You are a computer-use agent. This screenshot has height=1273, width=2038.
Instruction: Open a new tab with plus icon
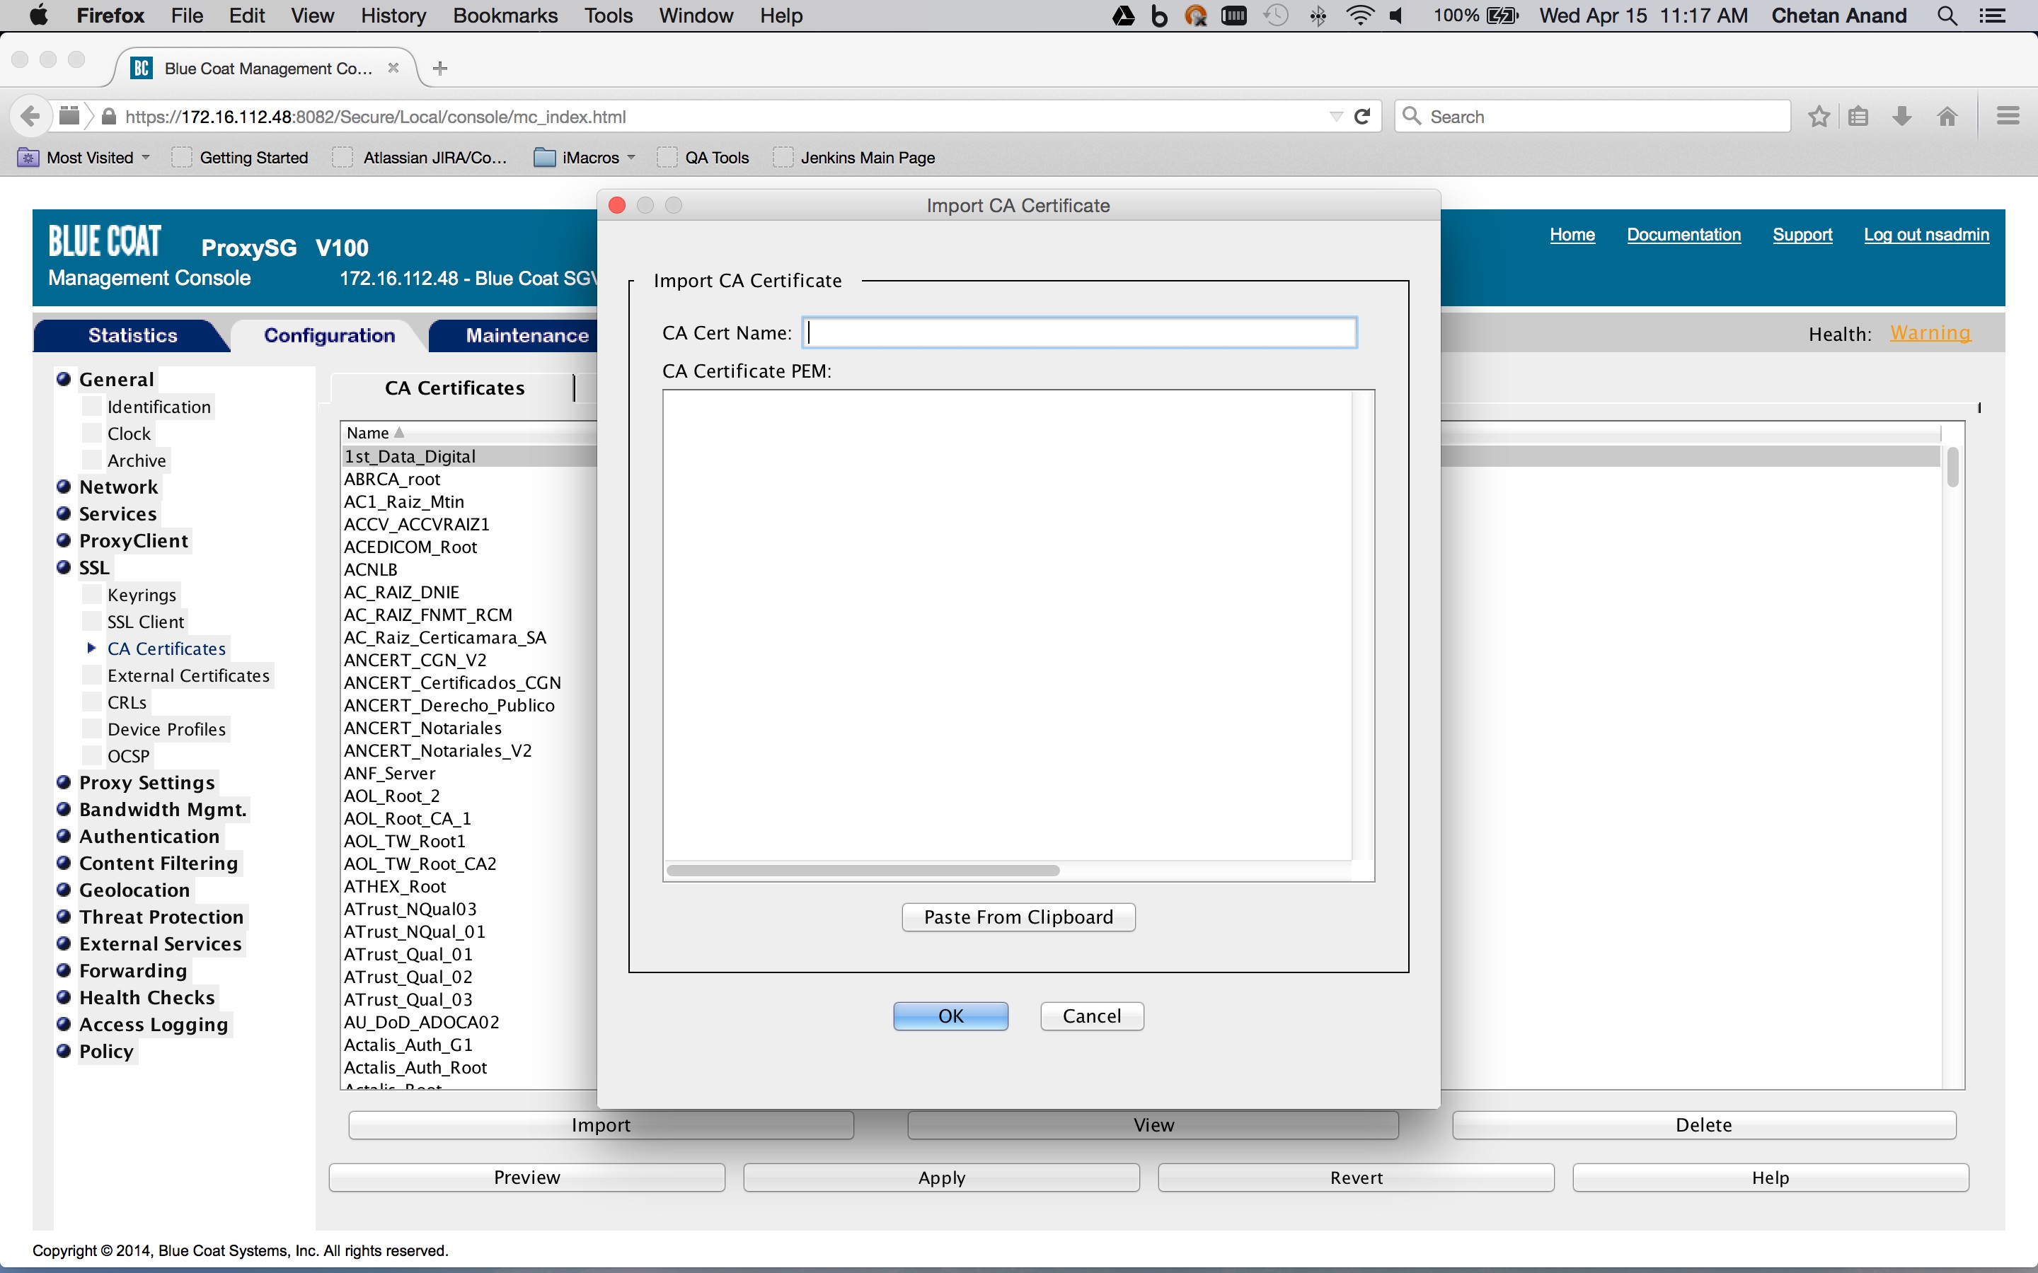pos(439,68)
